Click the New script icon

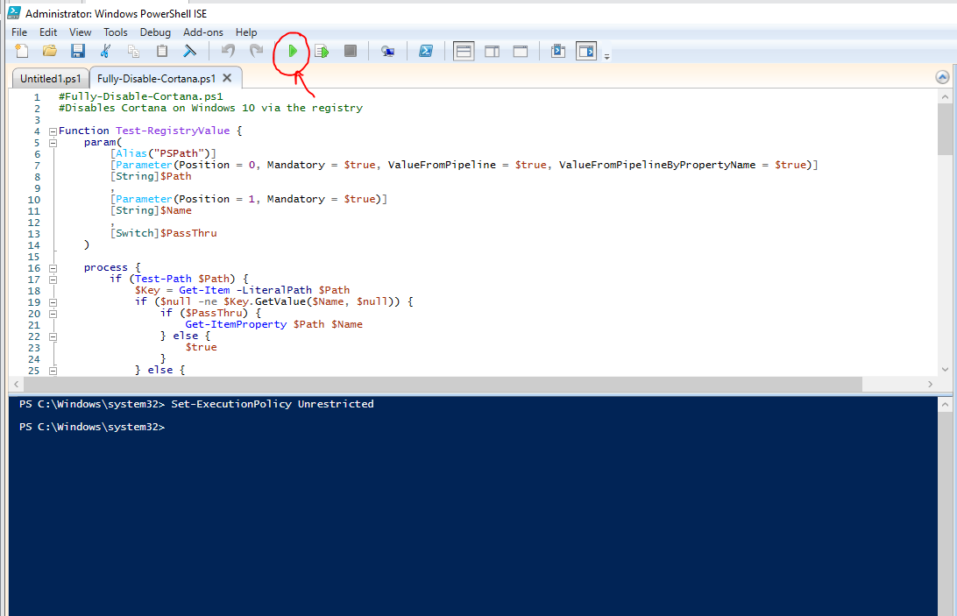tap(21, 52)
